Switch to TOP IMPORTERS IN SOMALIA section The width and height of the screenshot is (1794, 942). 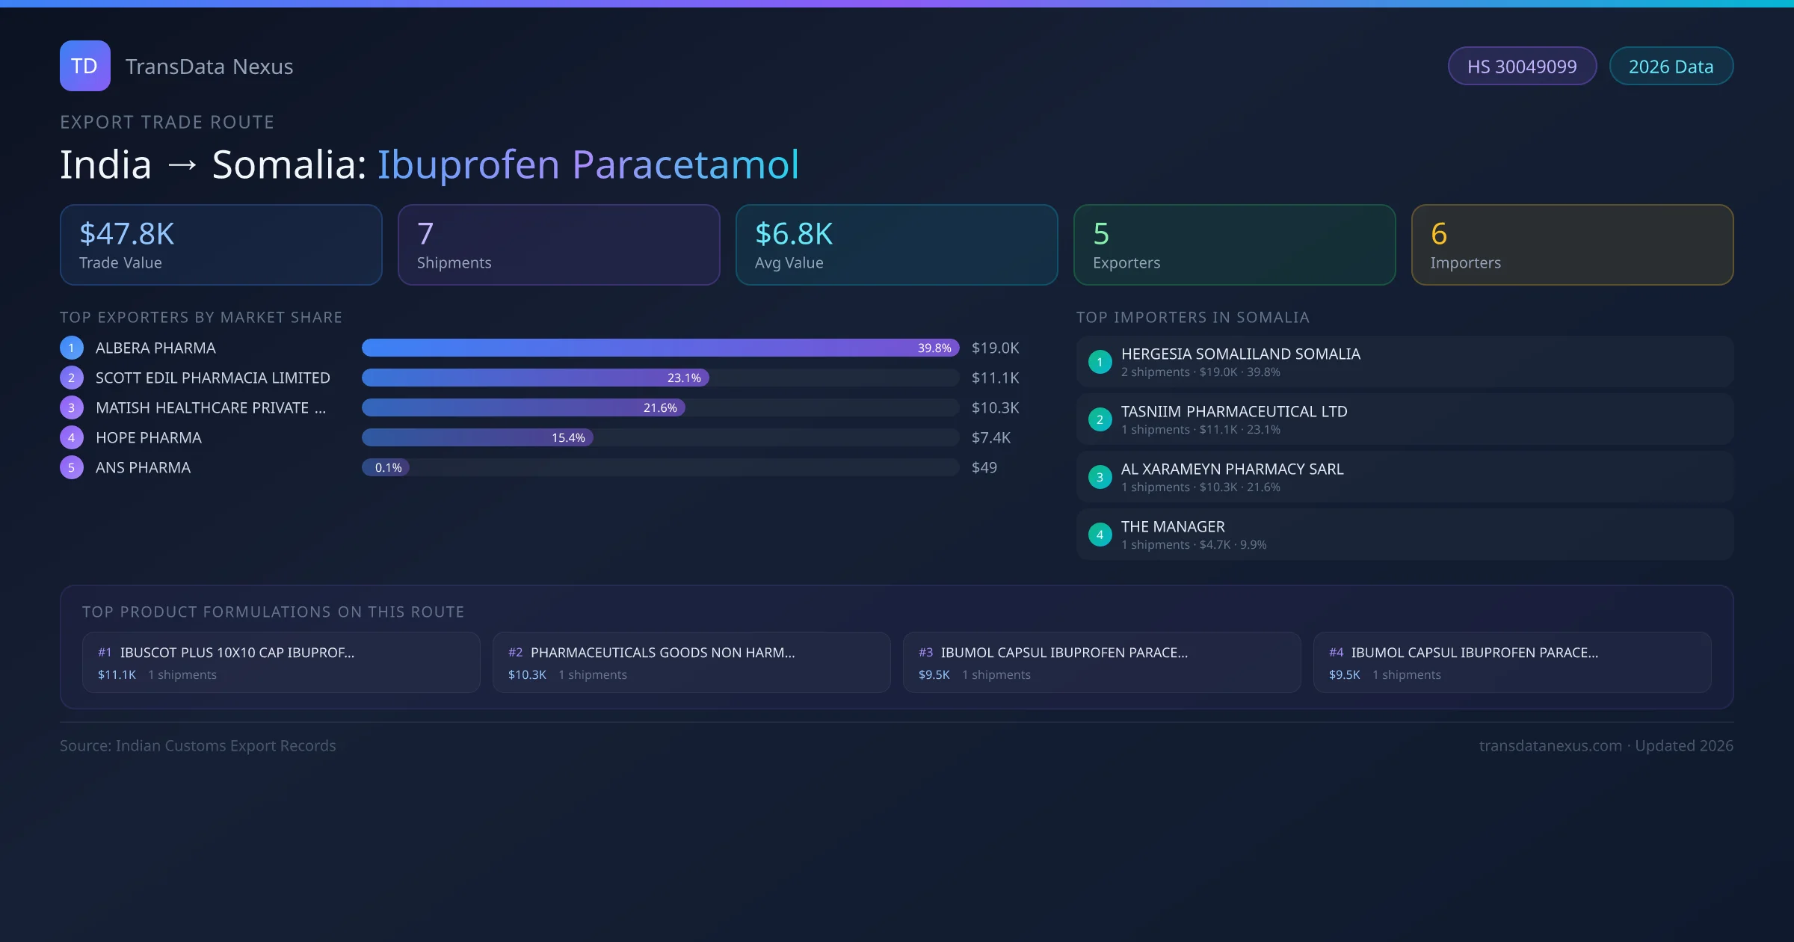(x=1193, y=317)
